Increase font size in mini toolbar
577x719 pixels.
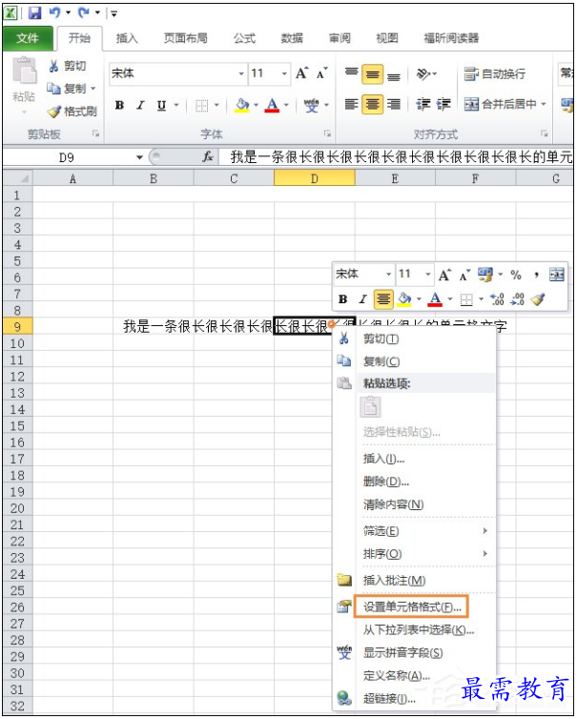pyautogui.click(x=444, y=275)
